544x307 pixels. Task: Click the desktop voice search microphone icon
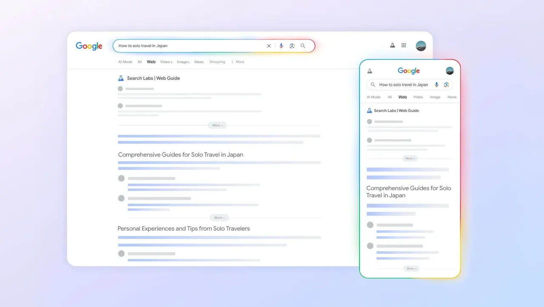(x=281, y=46)
